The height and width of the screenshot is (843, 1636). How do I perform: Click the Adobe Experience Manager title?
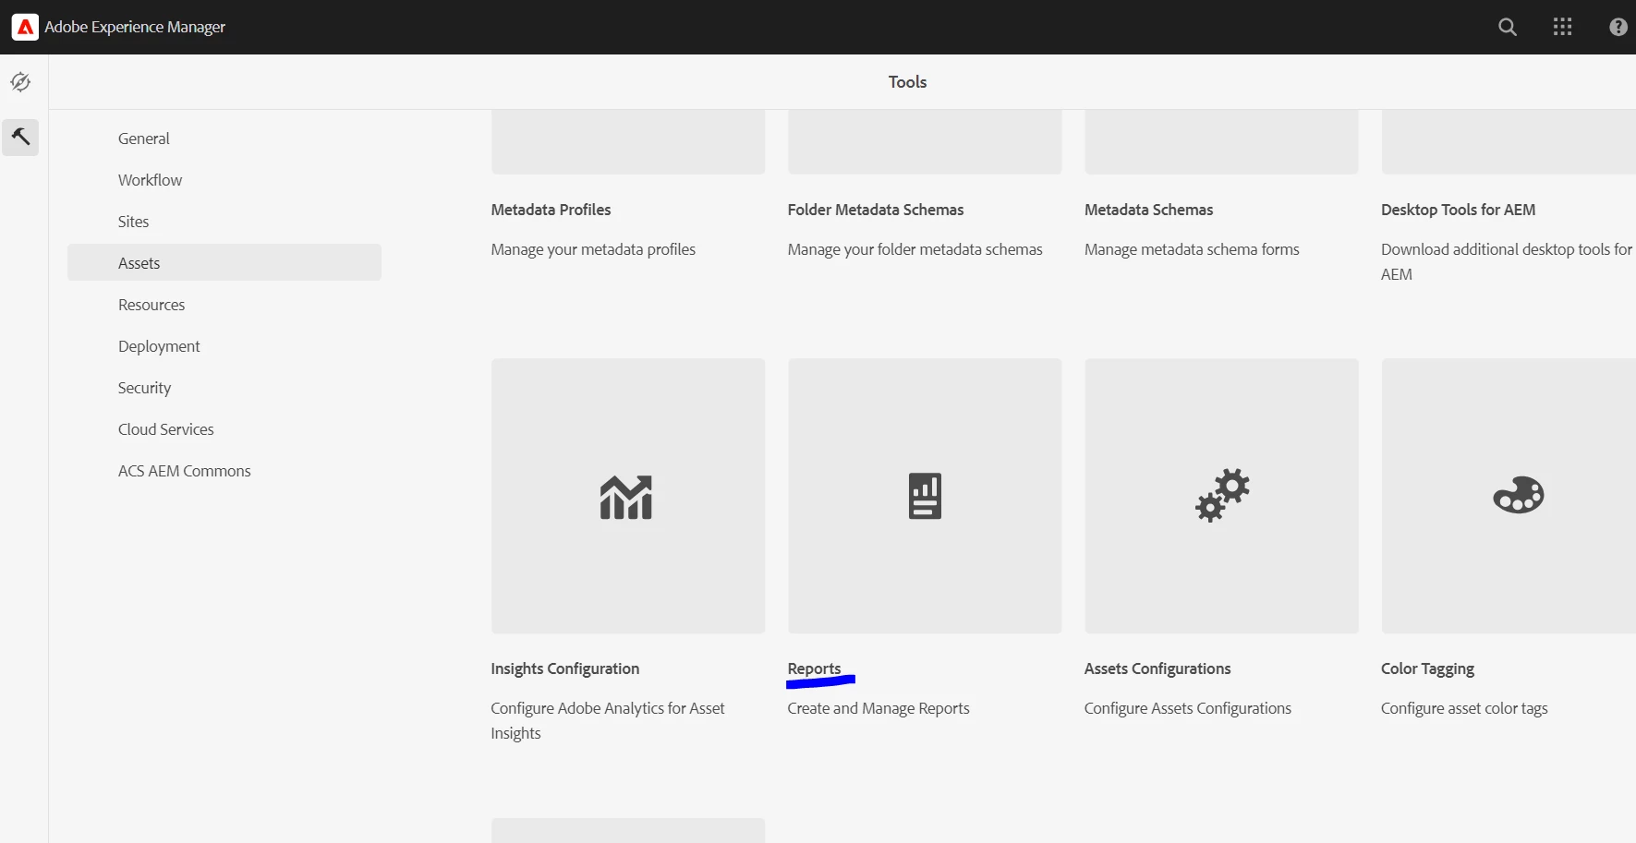pyautogui.click(x=135, y=27)
